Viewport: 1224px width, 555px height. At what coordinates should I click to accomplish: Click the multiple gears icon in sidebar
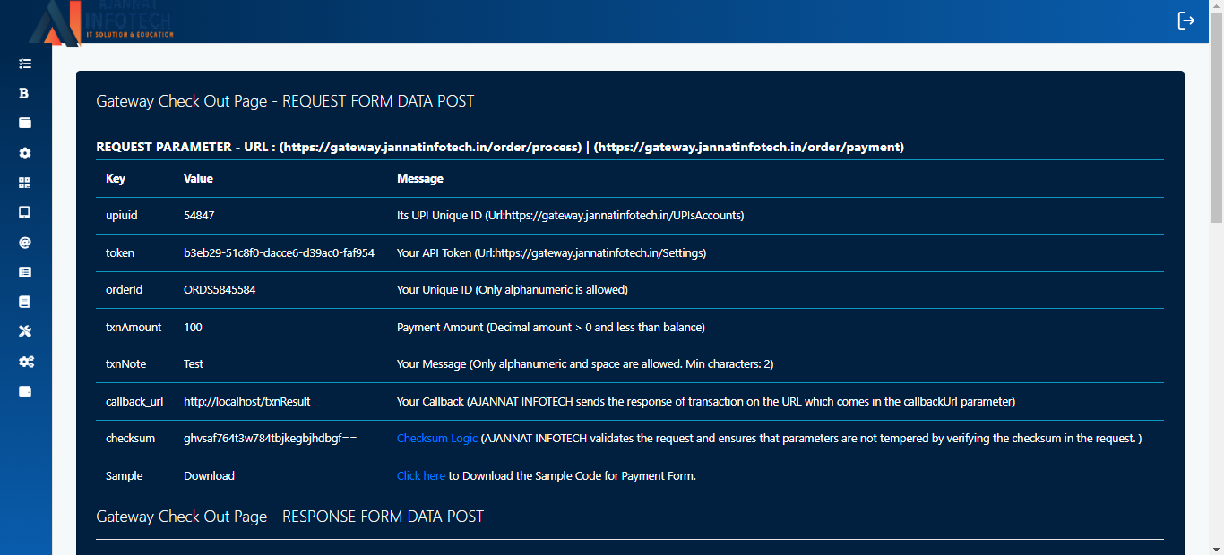coord(26,362)
